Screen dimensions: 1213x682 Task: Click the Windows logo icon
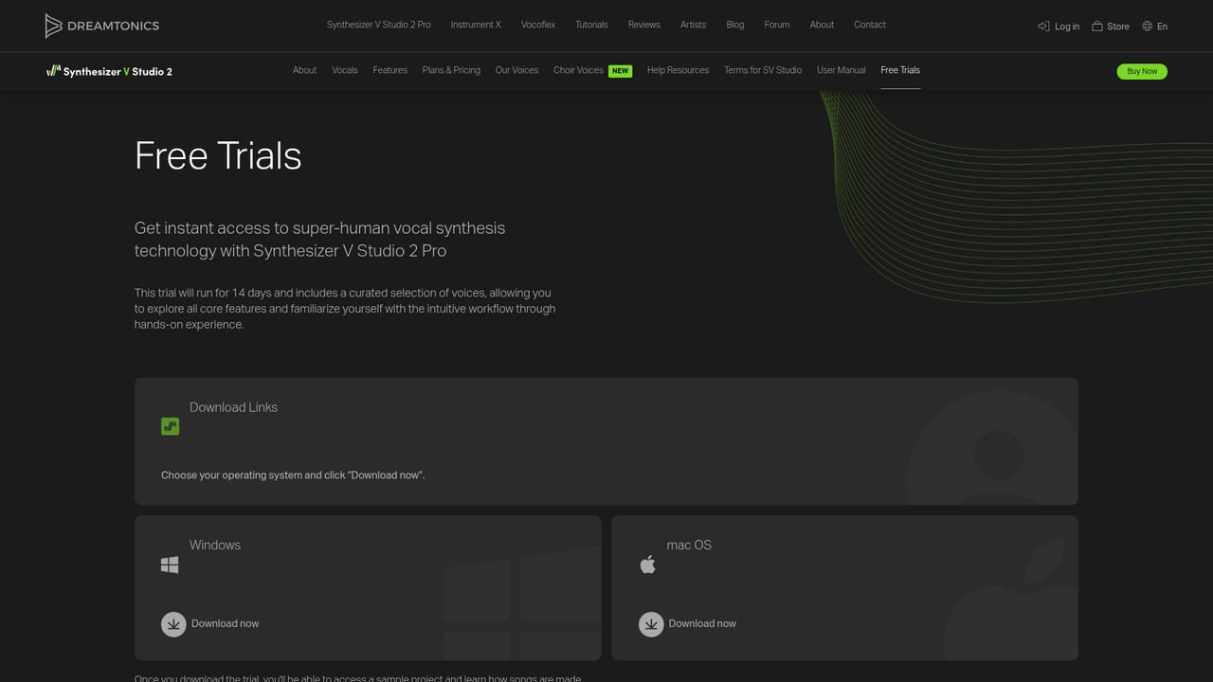[170, 565]
